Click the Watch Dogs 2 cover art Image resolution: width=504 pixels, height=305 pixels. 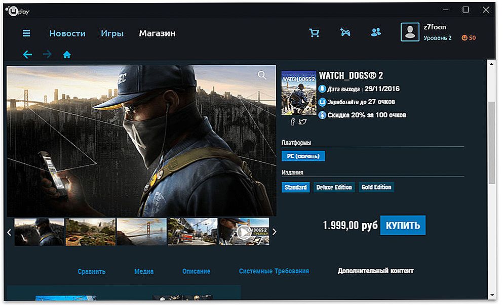point(299,93)
